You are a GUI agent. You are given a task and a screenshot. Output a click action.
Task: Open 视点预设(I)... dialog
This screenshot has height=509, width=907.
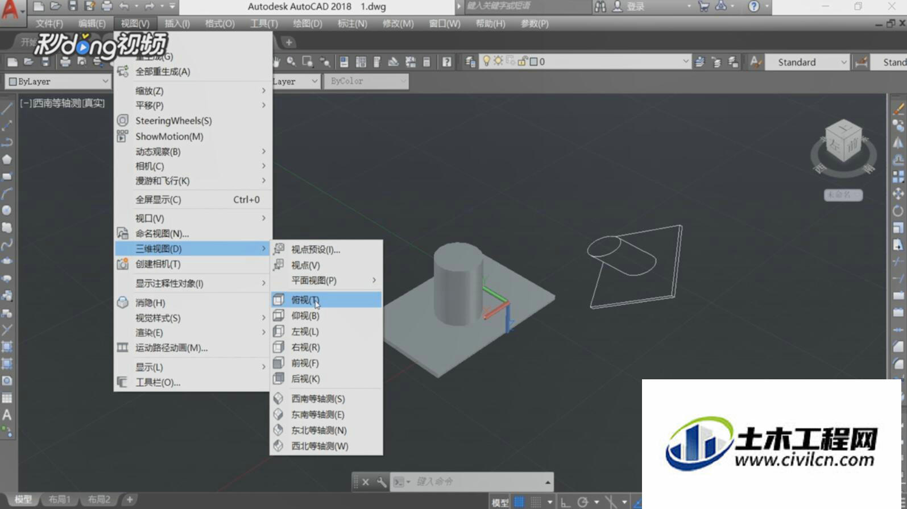click(x=326, y=249)
